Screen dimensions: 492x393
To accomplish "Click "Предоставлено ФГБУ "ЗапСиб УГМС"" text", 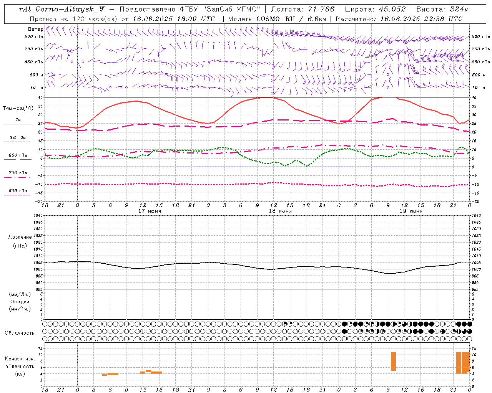I will pyautogui.click(x=190, y=9).
